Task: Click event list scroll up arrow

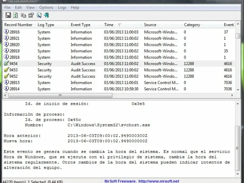Action: click(x=238, y=24)
